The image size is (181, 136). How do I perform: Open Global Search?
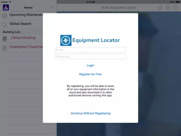click(x=20, y=24)
